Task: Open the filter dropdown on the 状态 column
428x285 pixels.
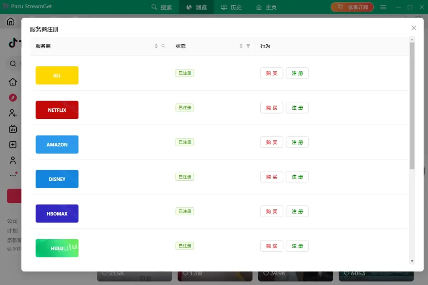Action: [247, 46]
